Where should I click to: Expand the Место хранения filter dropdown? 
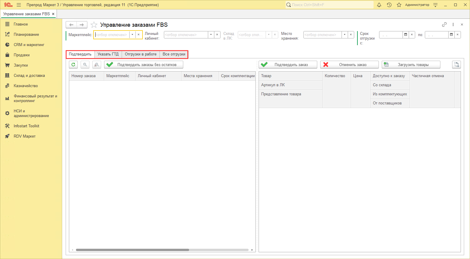pyautogui.click(x=345, y=35)
